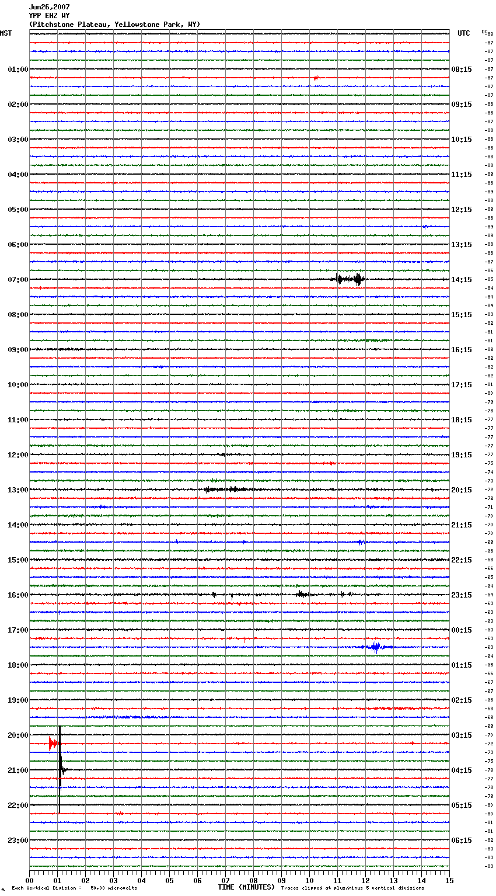The height and width of the screenshot is (896, 496).
Task: Click the tall black spike at 21:00 trace
Action: tap(60, 770)
